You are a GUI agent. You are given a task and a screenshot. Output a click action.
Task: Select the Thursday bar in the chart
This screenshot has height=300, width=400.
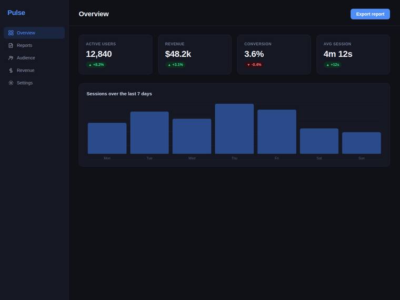[x=234, y=129]
